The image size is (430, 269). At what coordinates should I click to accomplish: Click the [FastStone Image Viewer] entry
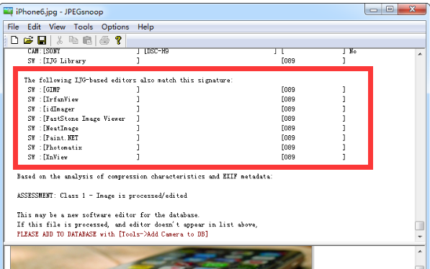tap(84, 119)
